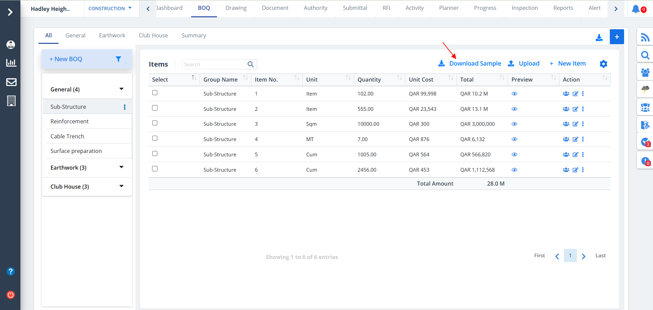653x310 pixels.
Task: Select checkbox for the 2456.00 quantity row
Action: coord(155,169)
